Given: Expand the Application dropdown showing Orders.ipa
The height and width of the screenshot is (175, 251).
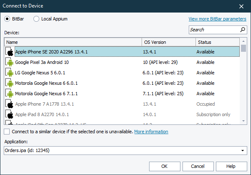Looking at the screenshot, I should click(x=243, y=150).
